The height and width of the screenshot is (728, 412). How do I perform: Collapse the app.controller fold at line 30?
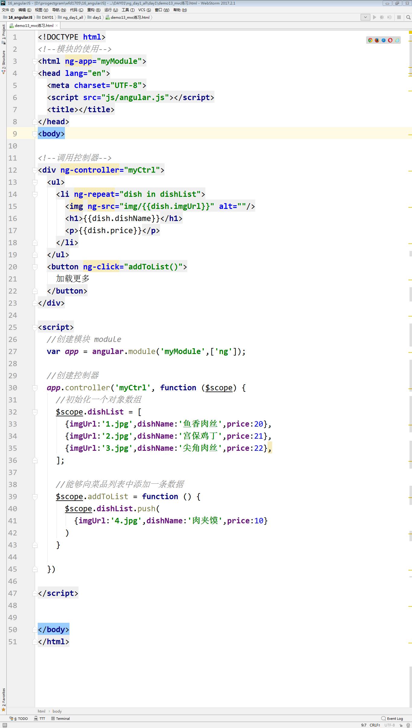coord(35,388)
